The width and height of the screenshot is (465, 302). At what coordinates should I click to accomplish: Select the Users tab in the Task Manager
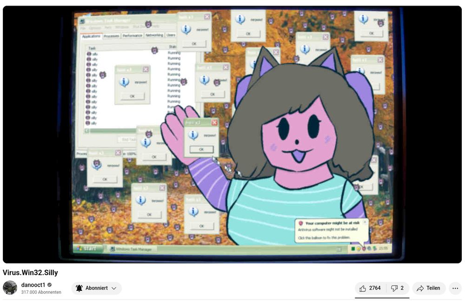(171, 35)
